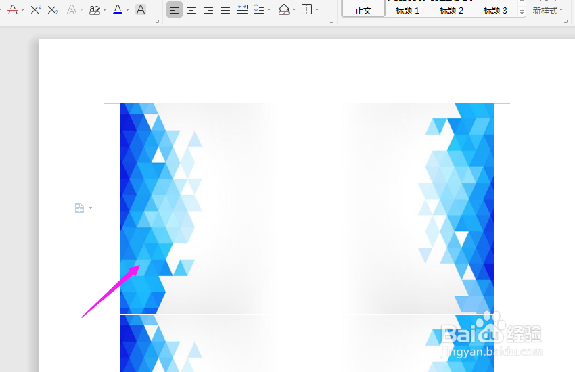
Task: Click the paragraph shading bucket icon
Action: point(284,9)
